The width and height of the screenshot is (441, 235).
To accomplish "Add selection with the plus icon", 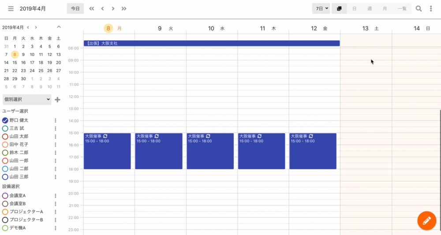I will click(57, 99).
